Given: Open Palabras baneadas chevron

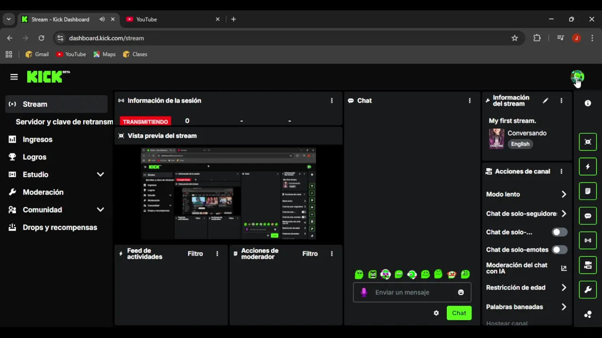Looking at the screenshot, I should [x=563, y=307].
